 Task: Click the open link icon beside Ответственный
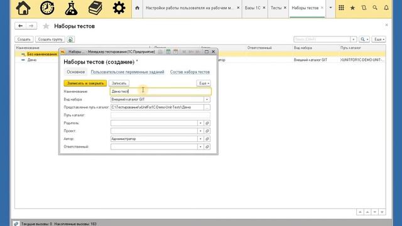(x=207, y=147)
